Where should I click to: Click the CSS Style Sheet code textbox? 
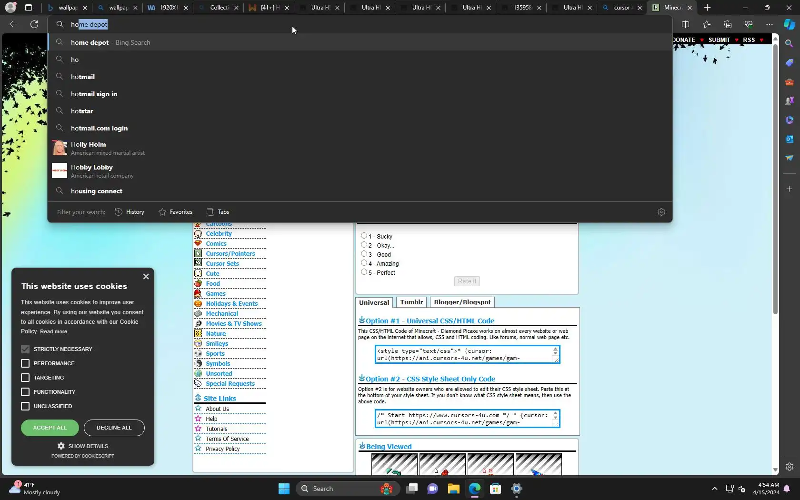[x=467, y=419]
